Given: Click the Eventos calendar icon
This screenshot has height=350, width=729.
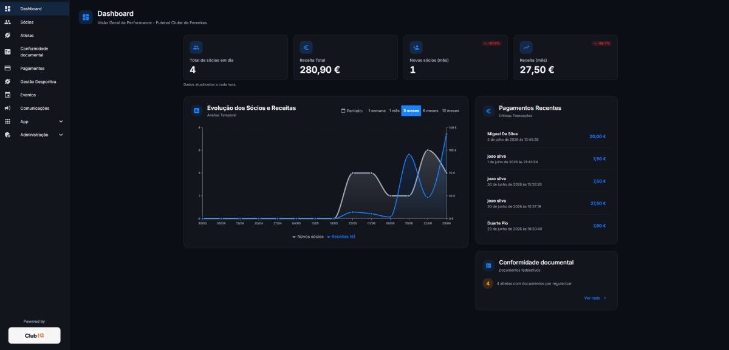Looking at the screenshot, I should click(8, 95).
